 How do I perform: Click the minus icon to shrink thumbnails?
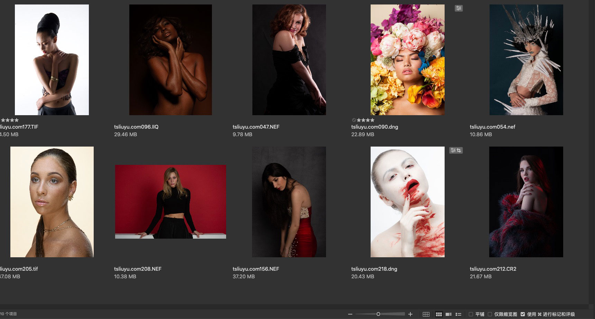click(350, 314)
